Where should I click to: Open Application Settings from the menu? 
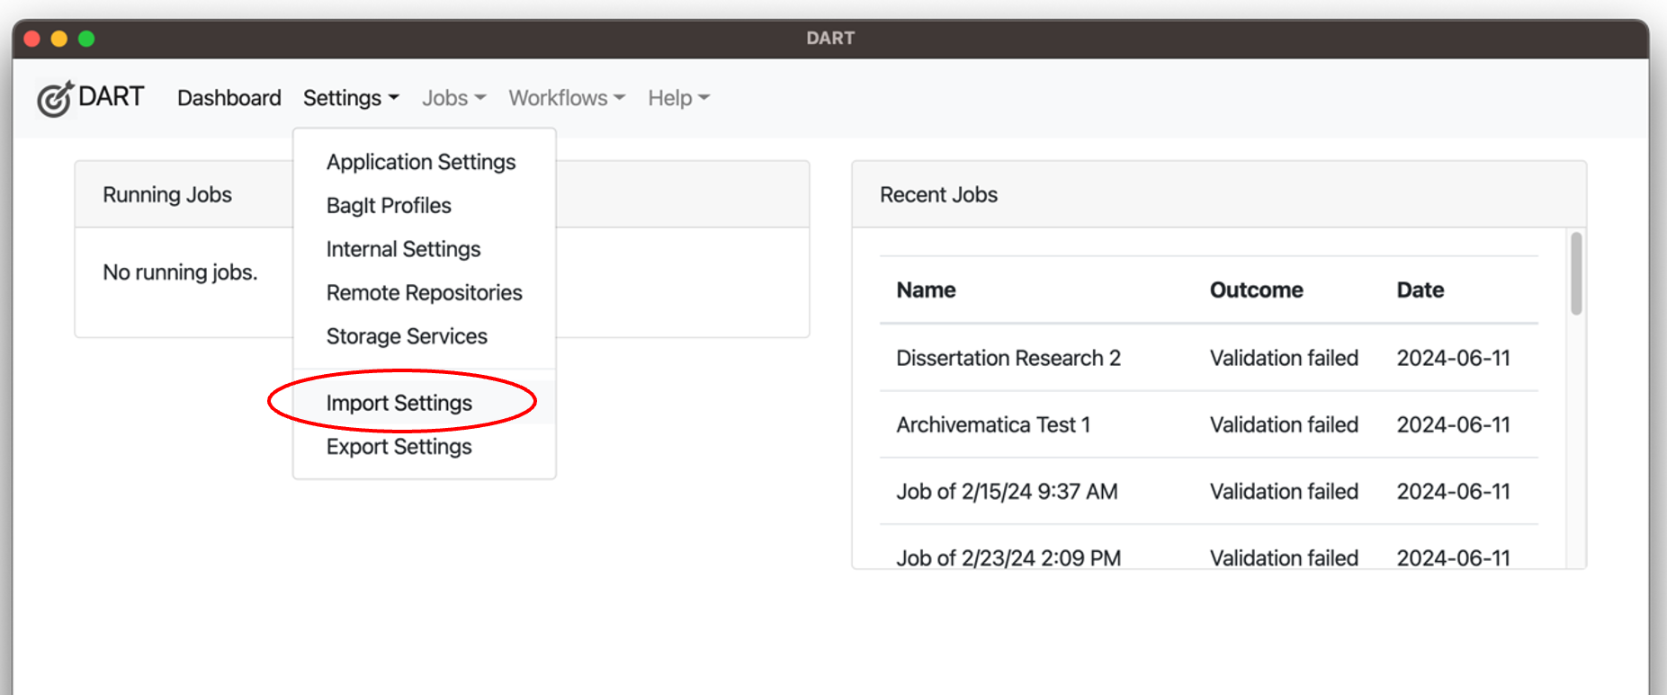pos(421,162)
